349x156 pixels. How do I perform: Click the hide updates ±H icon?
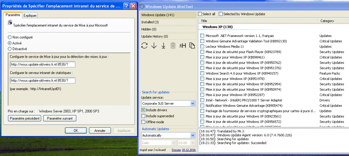pyautogui.click(x=183, y=46)
